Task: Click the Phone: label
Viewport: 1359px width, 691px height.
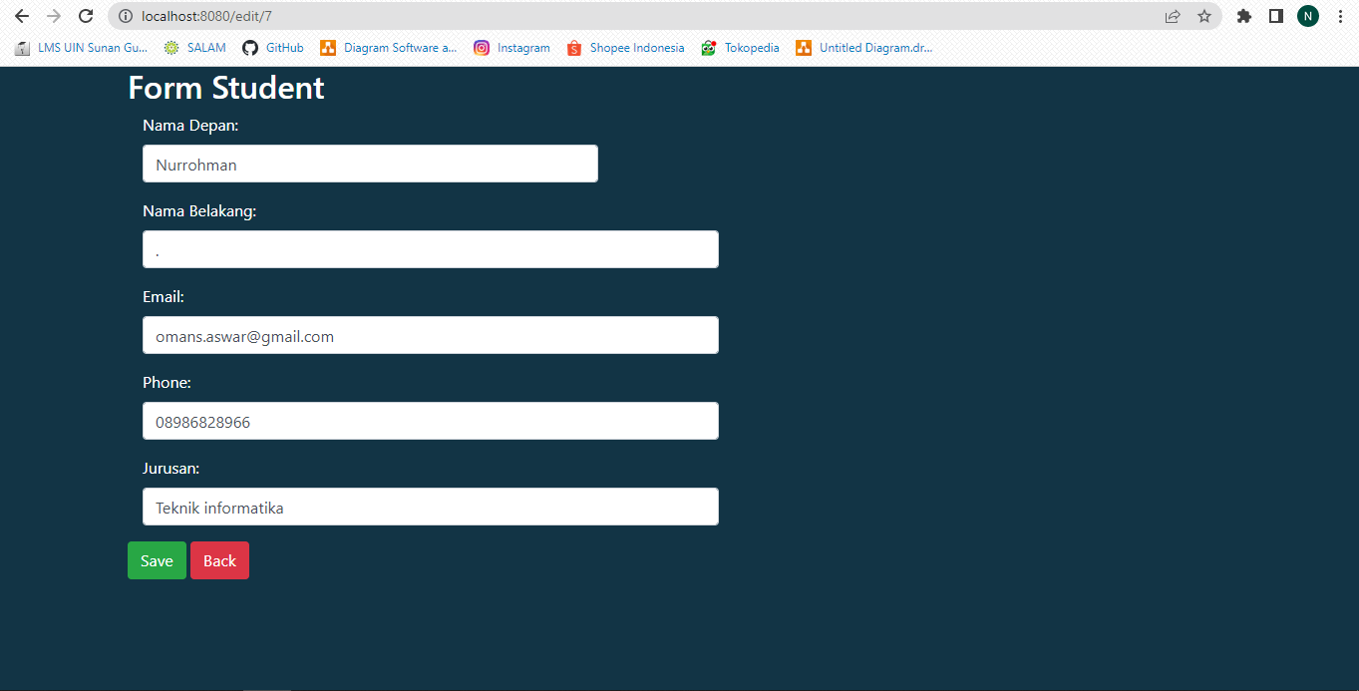Action: [x=167, y=383]
